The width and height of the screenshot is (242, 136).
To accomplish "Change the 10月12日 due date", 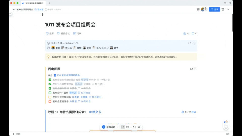I will (x=84, y=101).
